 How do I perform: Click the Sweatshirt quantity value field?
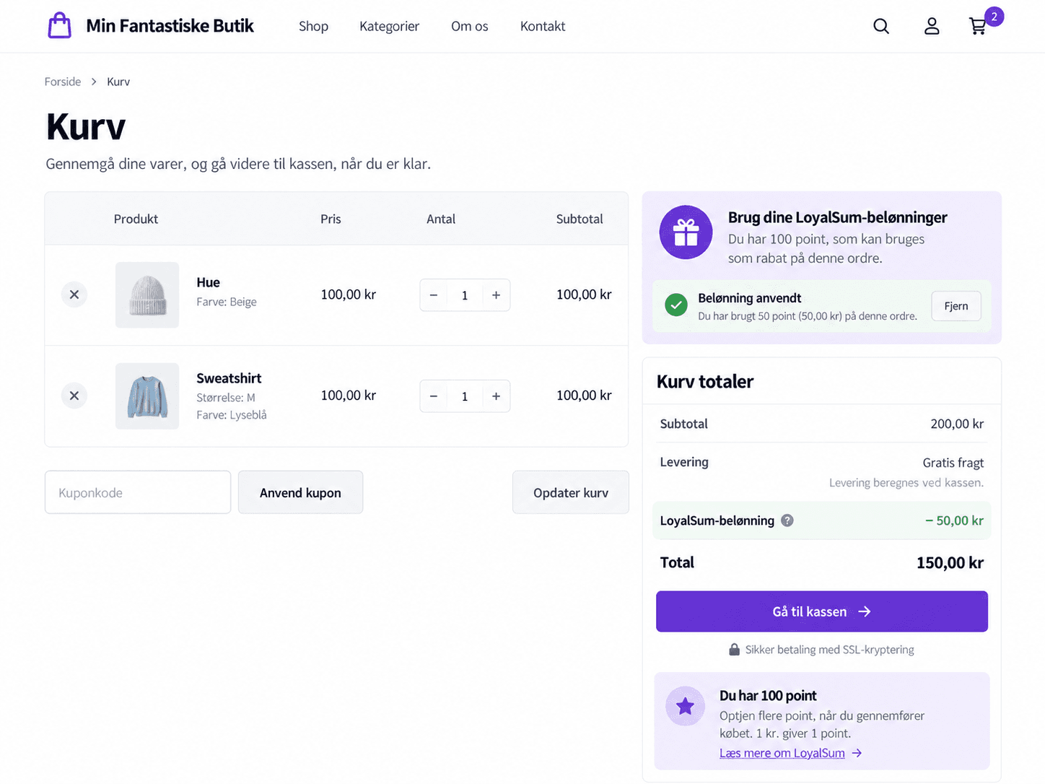click(465, 396)
